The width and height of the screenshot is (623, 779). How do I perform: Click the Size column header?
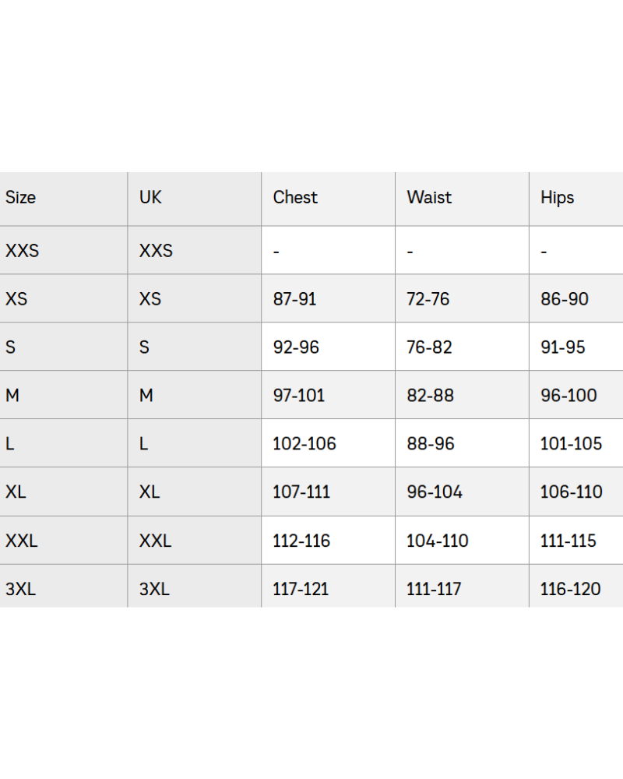coord(20,198)
